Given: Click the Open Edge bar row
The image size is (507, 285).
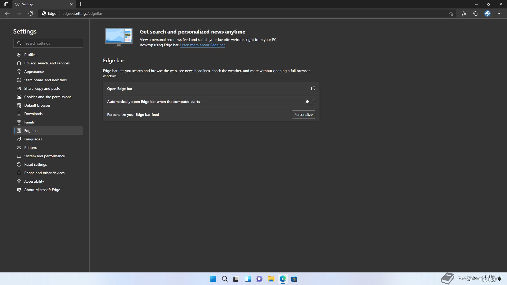Looking at the screenshot, I should click(211, 89).
